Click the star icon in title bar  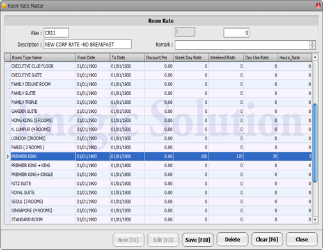pyautogui.click(x=4, y=6)
